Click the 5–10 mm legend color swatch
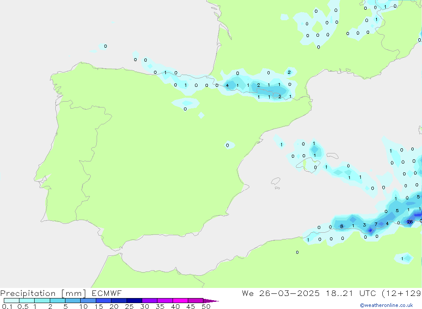This screenshot has height=309, width=422. (x=73, y=301)
